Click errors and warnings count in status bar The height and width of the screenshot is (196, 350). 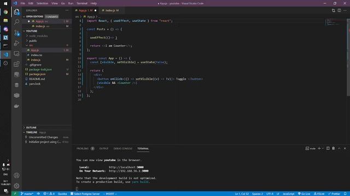pos(49,194)
